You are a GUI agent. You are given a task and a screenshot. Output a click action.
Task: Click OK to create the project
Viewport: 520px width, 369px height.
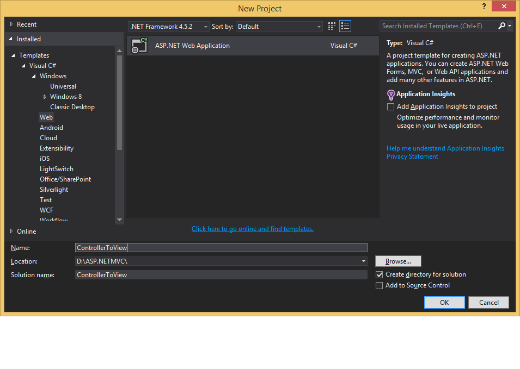pos(444,303)
